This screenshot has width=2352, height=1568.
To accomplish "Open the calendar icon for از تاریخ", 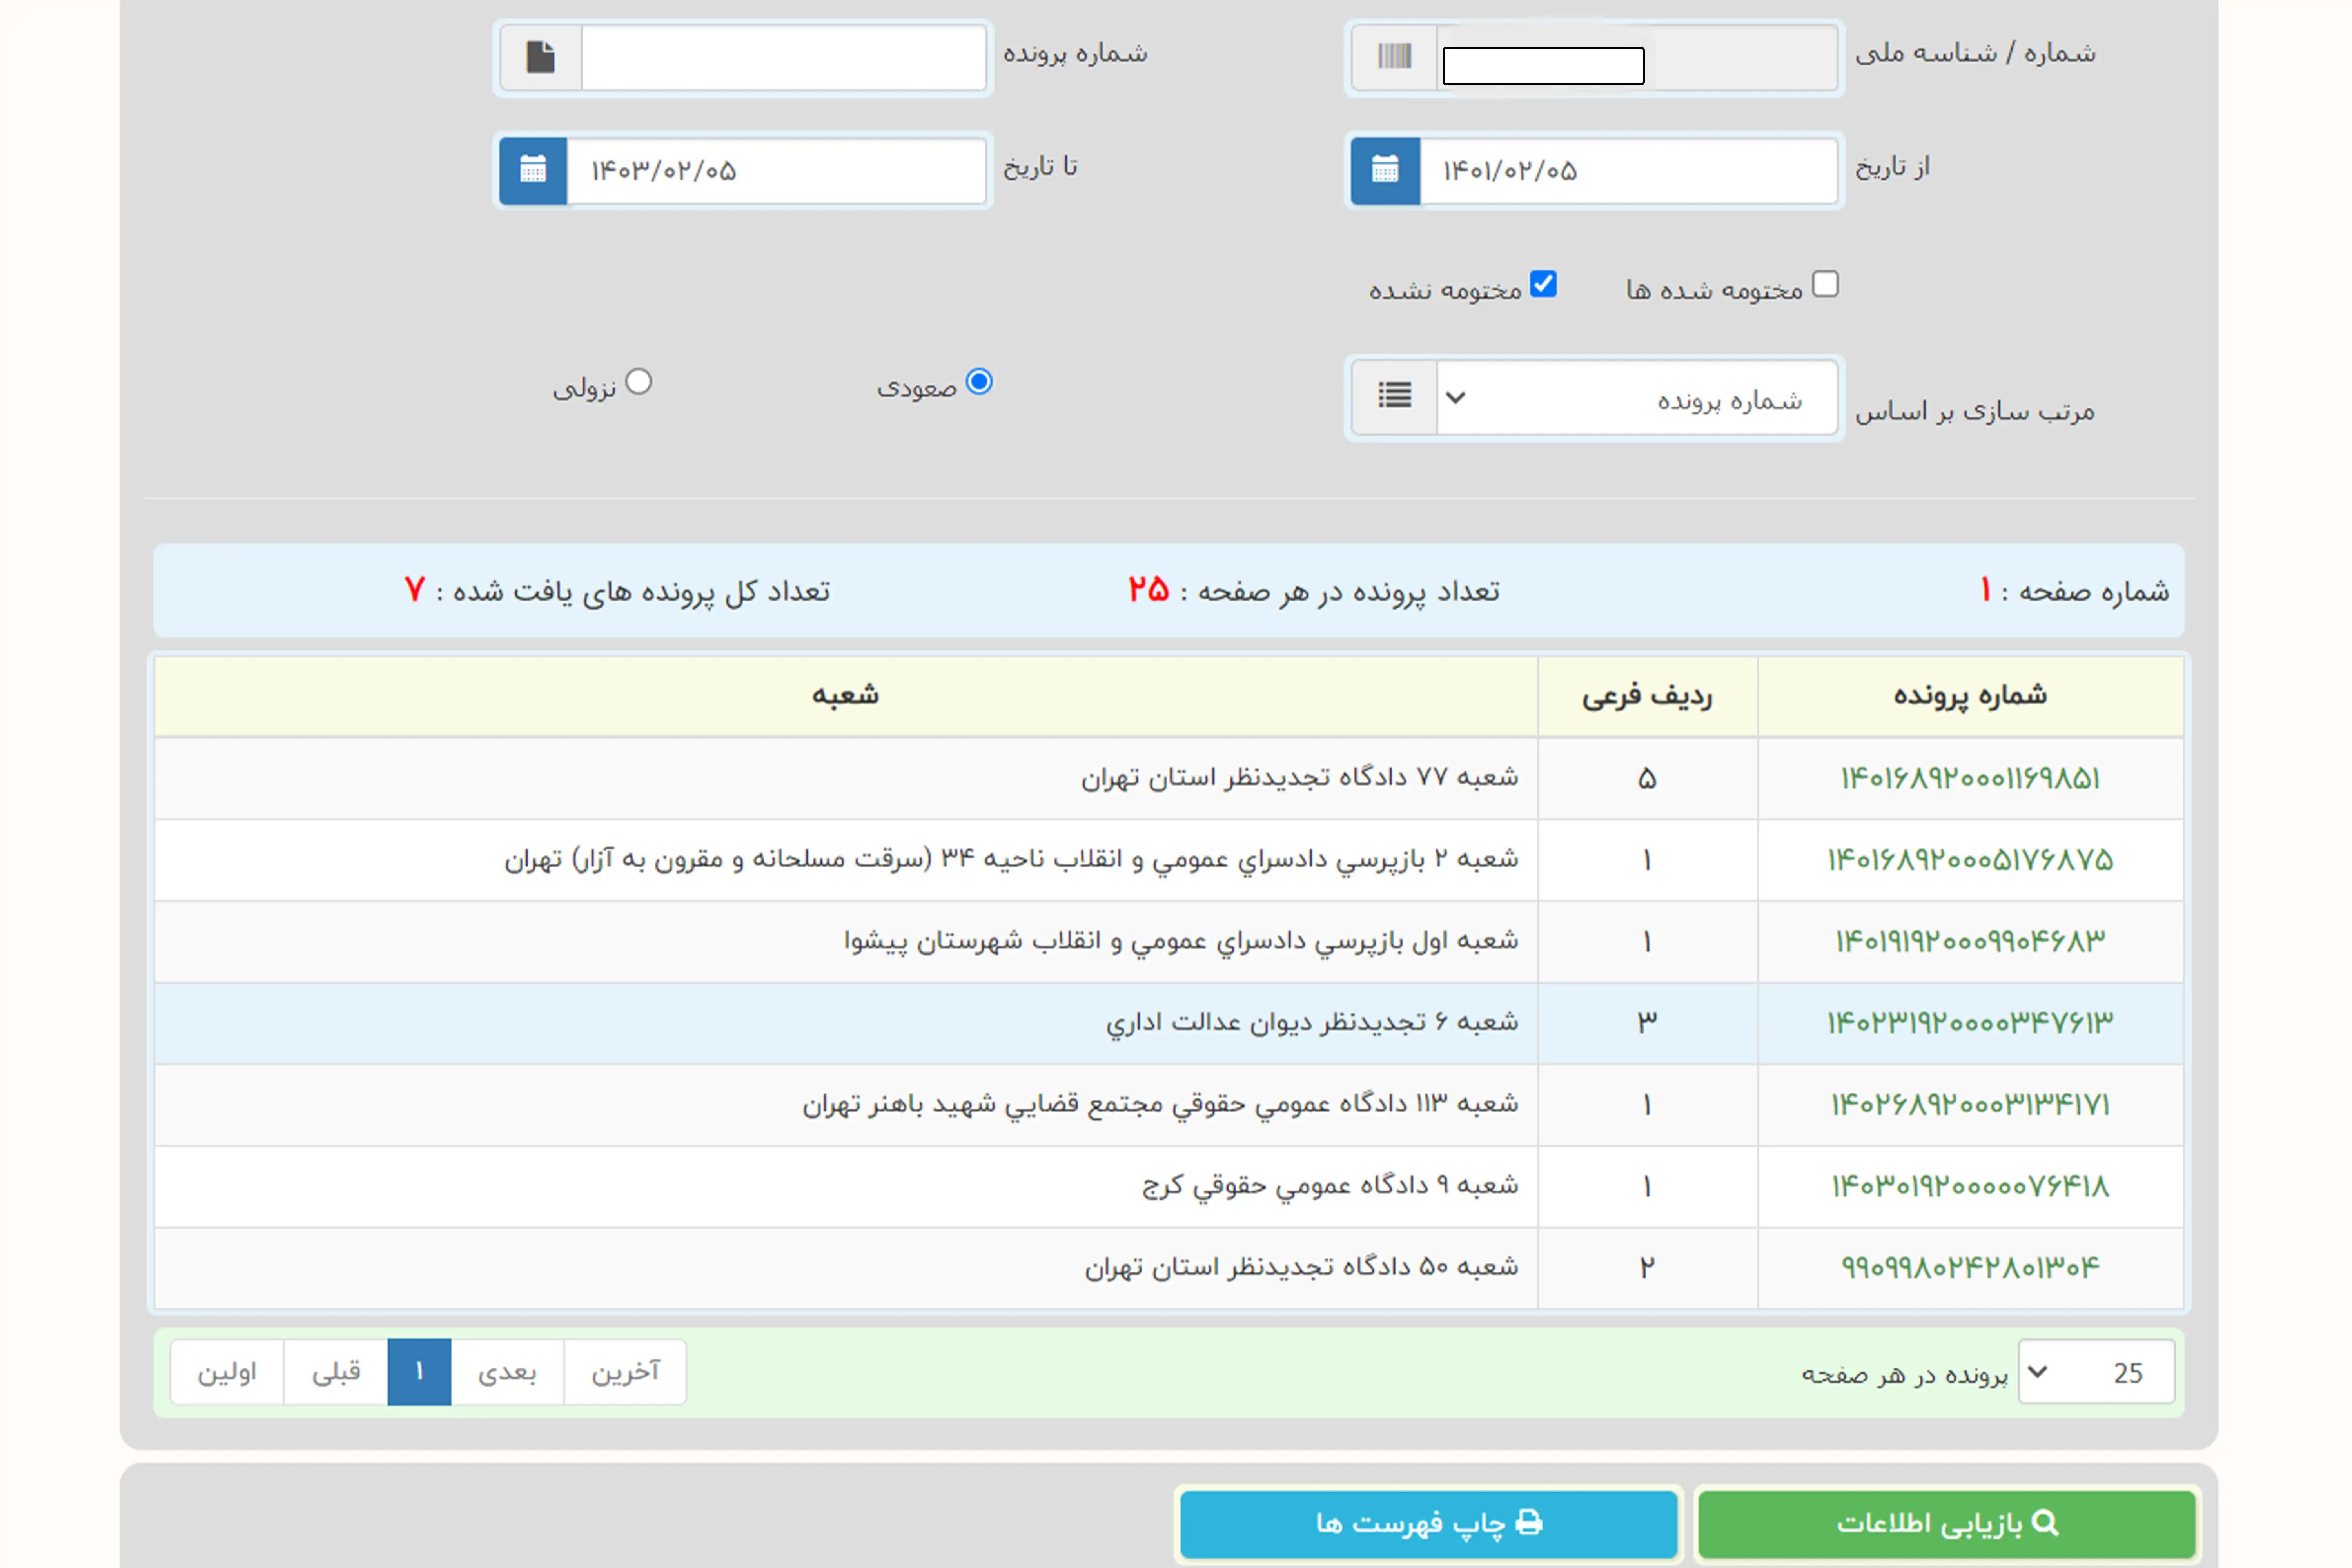I will click(1385, 171).
